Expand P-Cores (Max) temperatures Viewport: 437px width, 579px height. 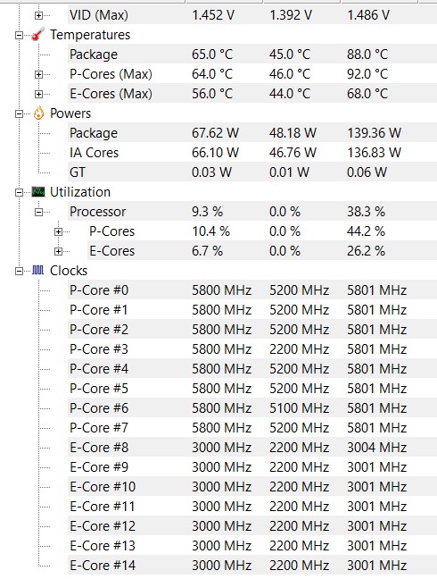pos(38,74)
